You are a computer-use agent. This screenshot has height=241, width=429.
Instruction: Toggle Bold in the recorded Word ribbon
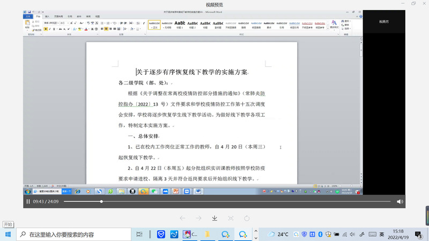46,29
